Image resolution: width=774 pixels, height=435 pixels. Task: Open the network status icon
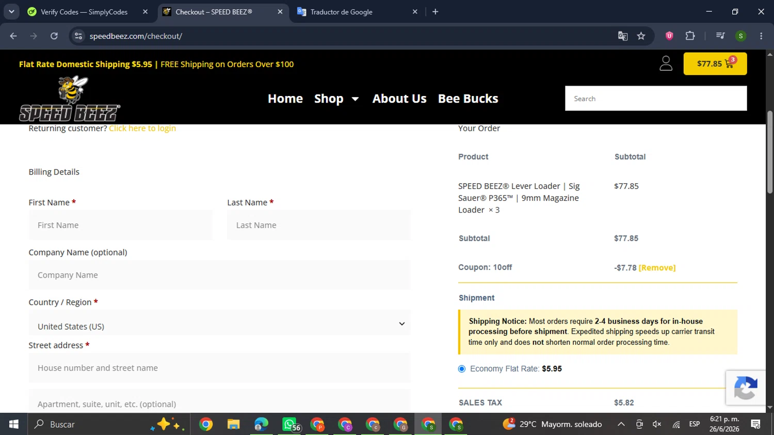(x=676, y=424)
